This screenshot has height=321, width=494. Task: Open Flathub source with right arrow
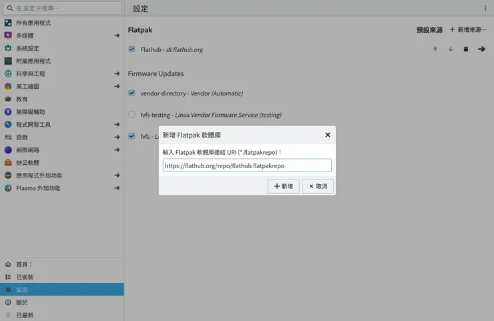click(x=481, y=49)
